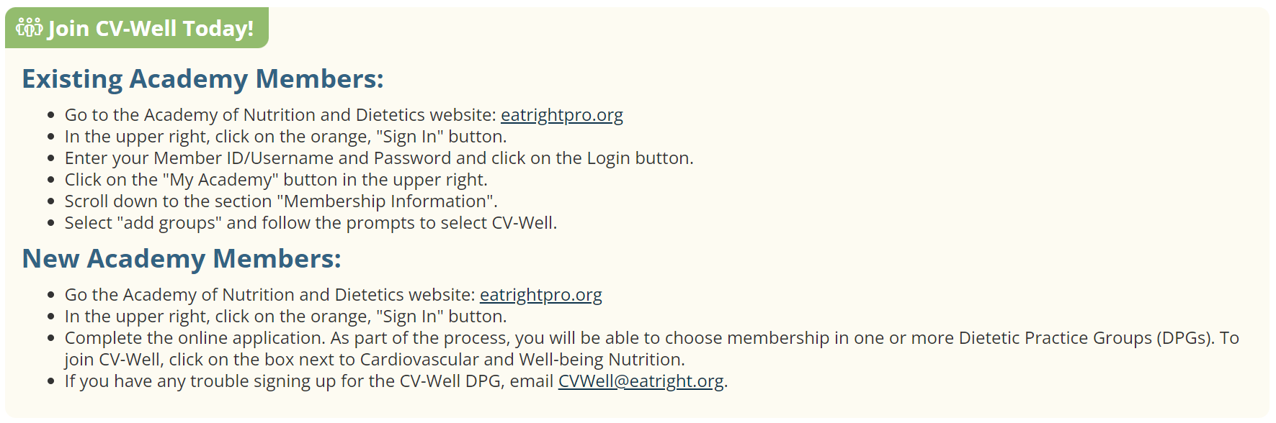Screen dimensions: 1276x423
Task: Click the "Complete the online application" text
Action: tap(195, 338)
